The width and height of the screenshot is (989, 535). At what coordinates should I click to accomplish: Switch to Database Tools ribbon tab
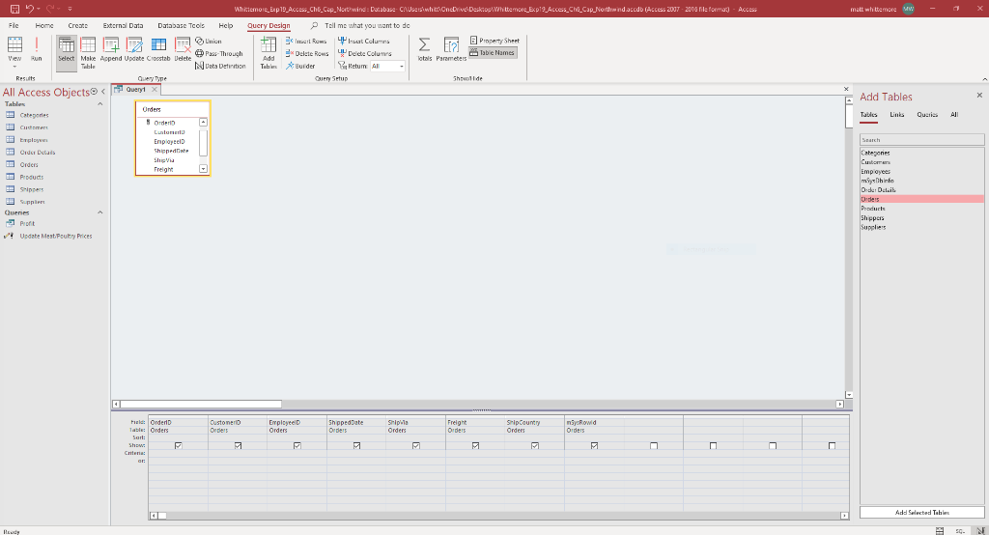pyautogui.click(x=181, y=26)
